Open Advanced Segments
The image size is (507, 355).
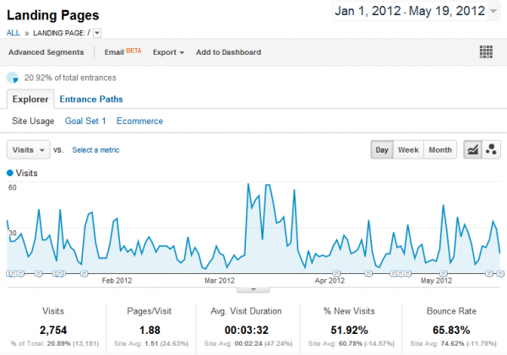[x=46, y=52]
